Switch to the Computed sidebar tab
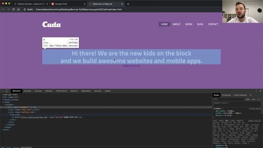The width and height of the screenshot is (263, 148). (x=226, y=95)
